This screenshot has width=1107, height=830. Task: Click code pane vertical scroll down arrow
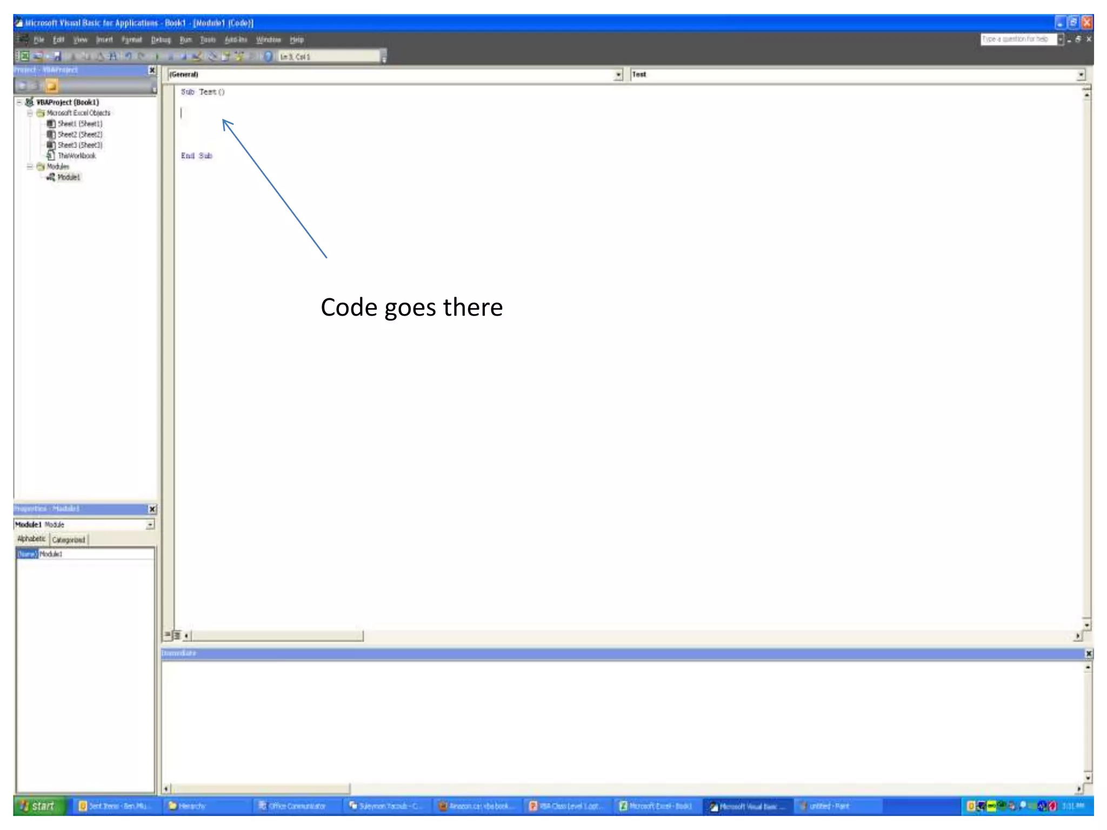pyautogui.click(x=1087, y=625)
